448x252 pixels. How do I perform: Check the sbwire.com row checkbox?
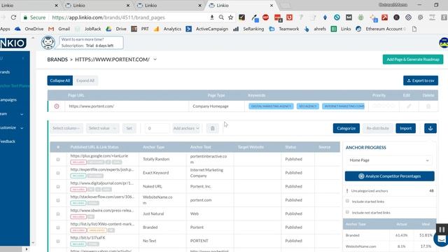pos(58,213)
